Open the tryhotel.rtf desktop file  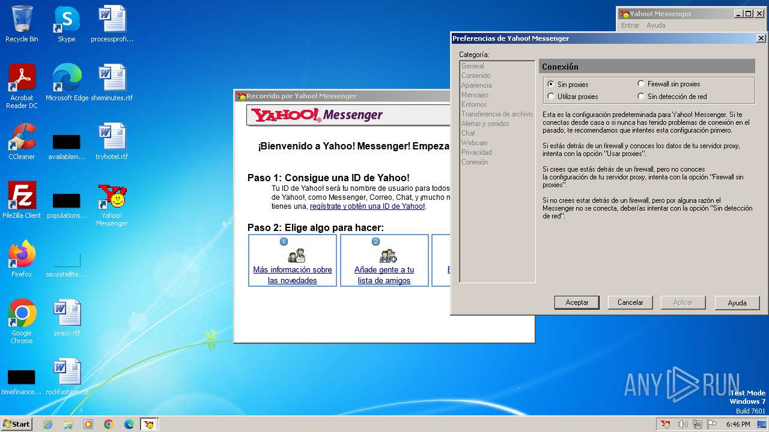tap(112, 141)
